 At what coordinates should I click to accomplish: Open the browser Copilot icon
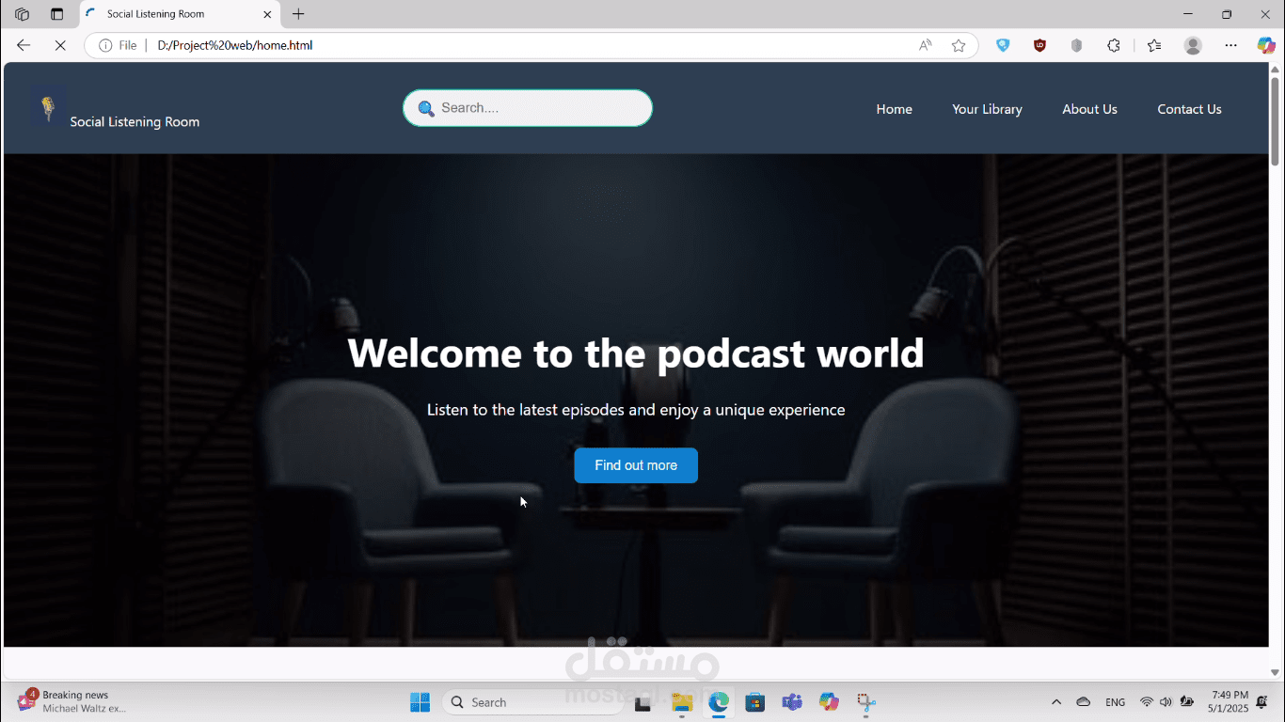click(x=1265, y=45)
